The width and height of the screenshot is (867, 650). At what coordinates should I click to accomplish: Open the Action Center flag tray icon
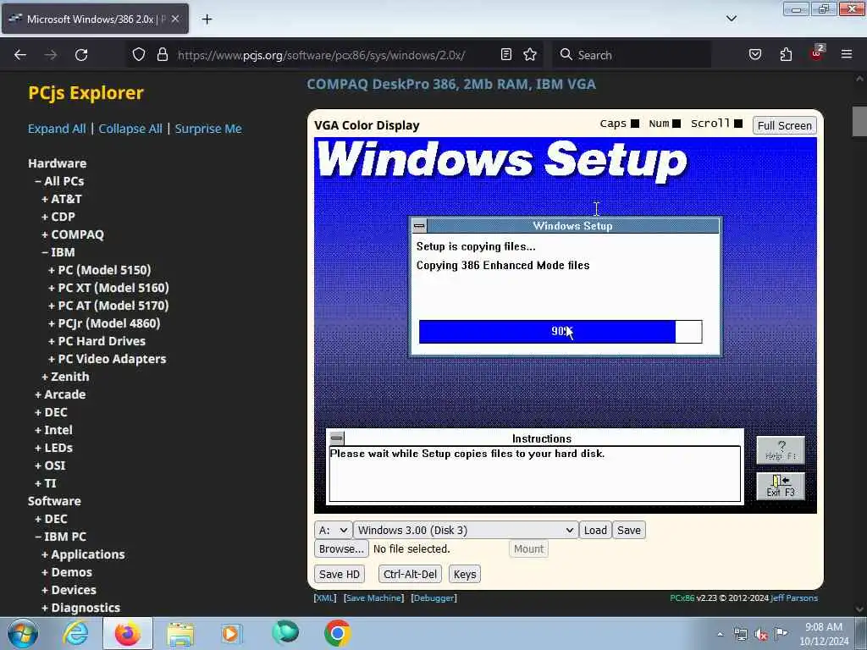(x=781, y=633)
